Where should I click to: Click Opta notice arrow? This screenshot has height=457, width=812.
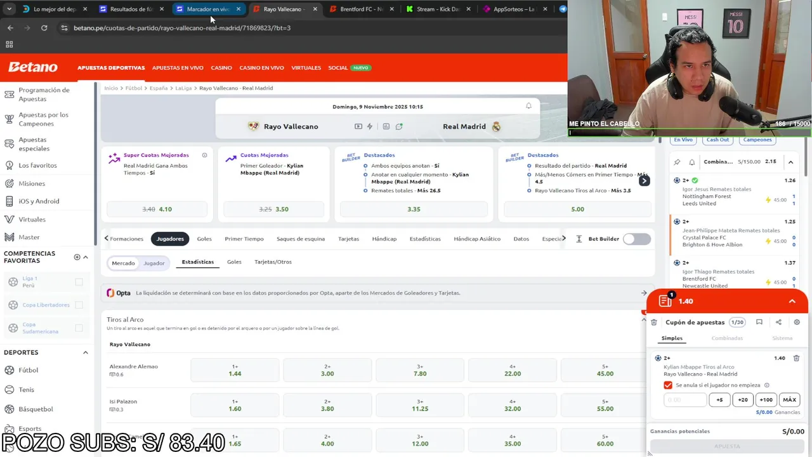click(644, 293)
